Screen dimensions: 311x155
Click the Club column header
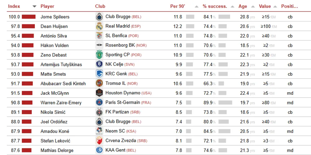pyautogui.click(x=100, y=6)
